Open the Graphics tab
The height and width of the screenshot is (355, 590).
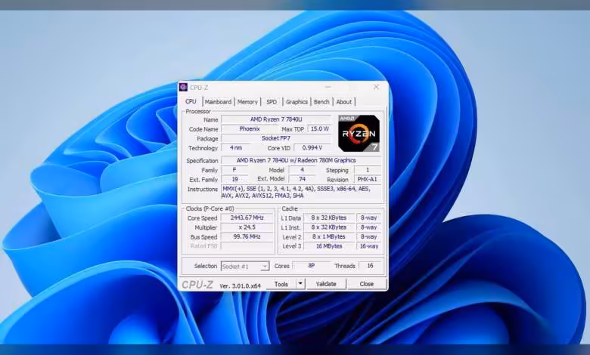pos(297,102)
